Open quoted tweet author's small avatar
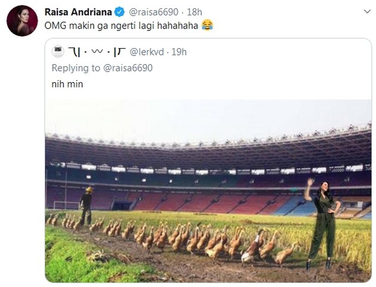 pyautogui.click(x=58, y=52)
